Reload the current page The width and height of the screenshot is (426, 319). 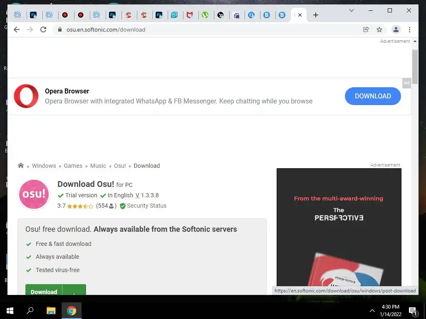click(x=43, y=29)
